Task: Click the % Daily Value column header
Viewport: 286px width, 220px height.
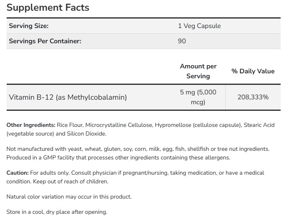Action: 253,71
